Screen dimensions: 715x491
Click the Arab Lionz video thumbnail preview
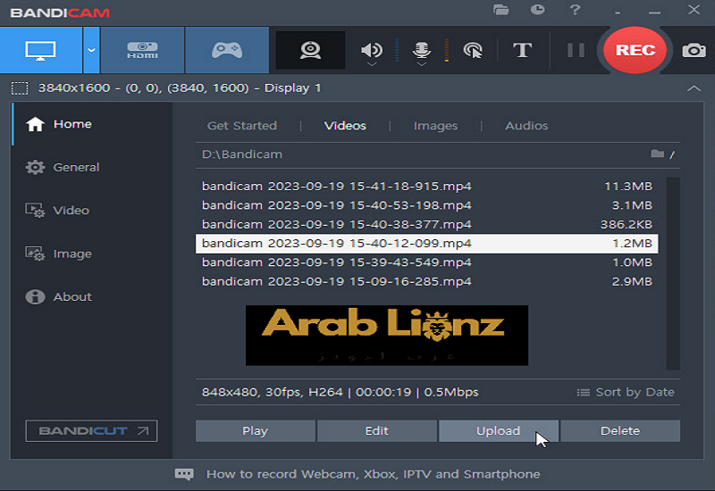point(387,336)
